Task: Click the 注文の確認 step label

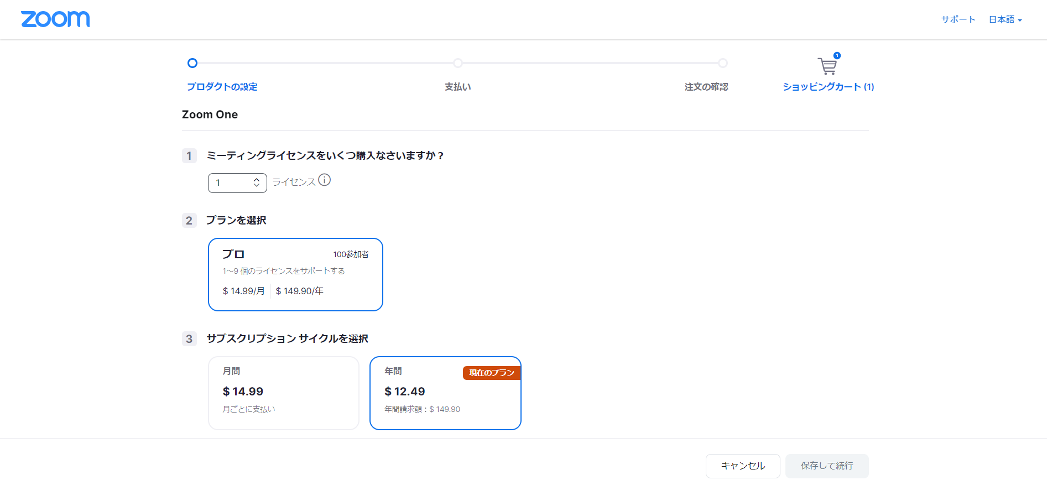Action: [706, 87]
